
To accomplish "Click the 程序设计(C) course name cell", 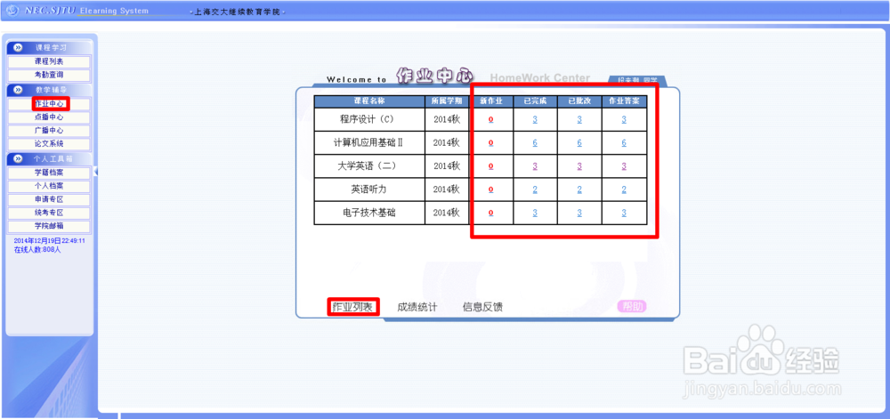I will tap(369, 119).
